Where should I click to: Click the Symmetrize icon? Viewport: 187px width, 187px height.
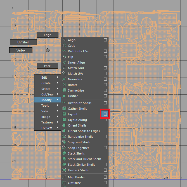pyautogui.click(x=64, y=90)
